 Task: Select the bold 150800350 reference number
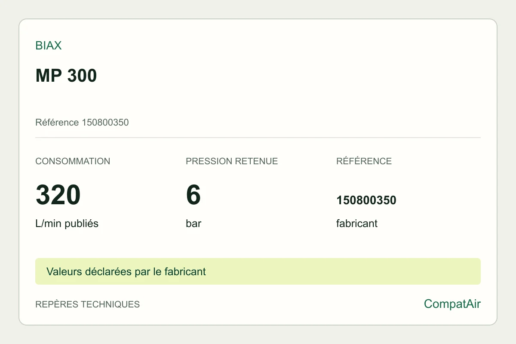[366, 200]
